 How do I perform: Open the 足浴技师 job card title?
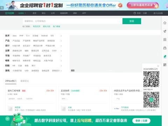pos(65,91)
